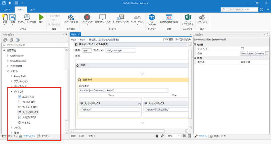Open the スタート ribbon tab
Image resolution: width=271 pixels, height=144 pixels.
pos(7,10)
